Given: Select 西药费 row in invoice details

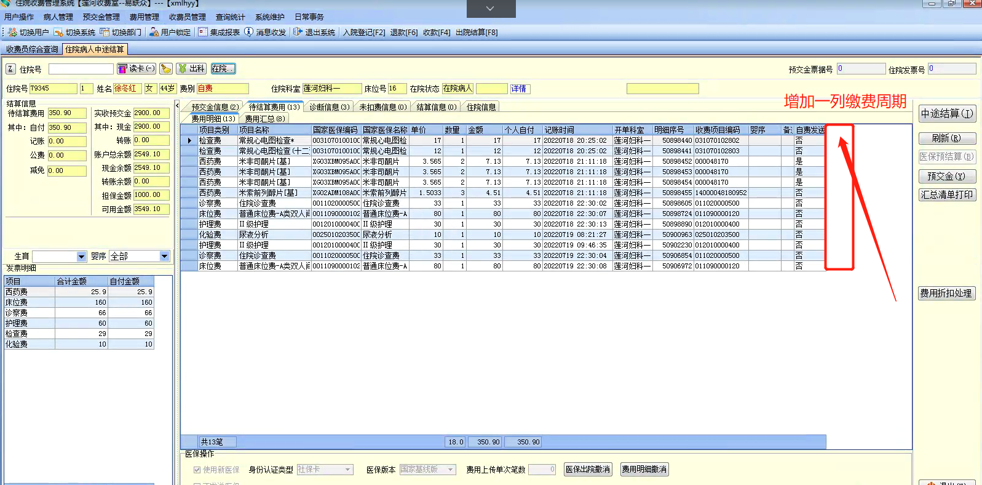Looking at the screenshot, I should [79, 292].
